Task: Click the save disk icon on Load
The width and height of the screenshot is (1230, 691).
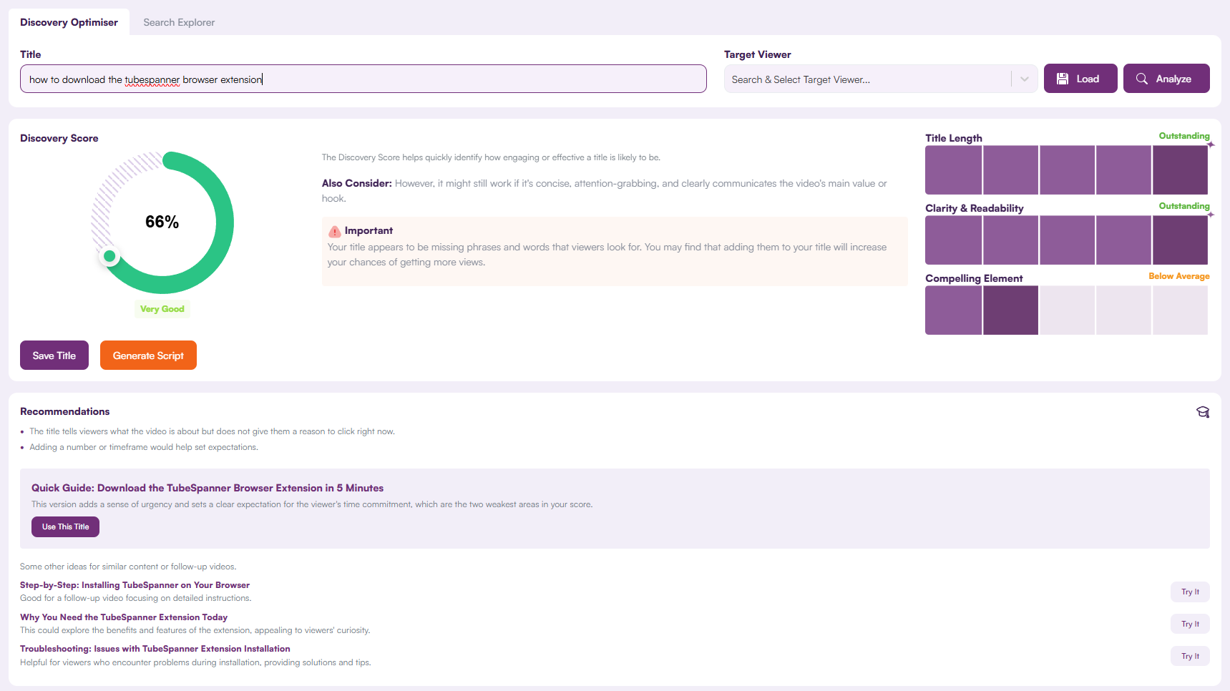Action: pos(1063,79)
